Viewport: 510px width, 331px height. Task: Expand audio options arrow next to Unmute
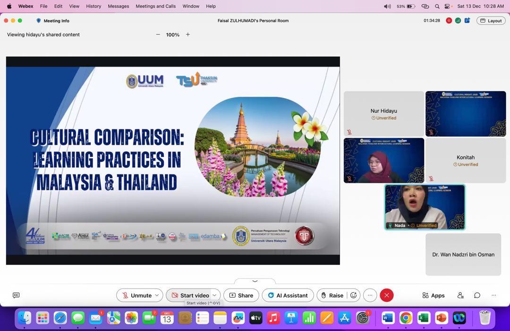click(x=157, y=295)
